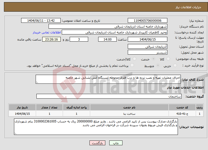This screenshot has width=208, height=150.
Task: Click the تعداد / مقدار column header
Action: 49,107
